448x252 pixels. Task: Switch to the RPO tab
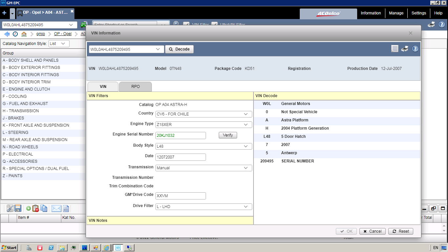[135, 87]
